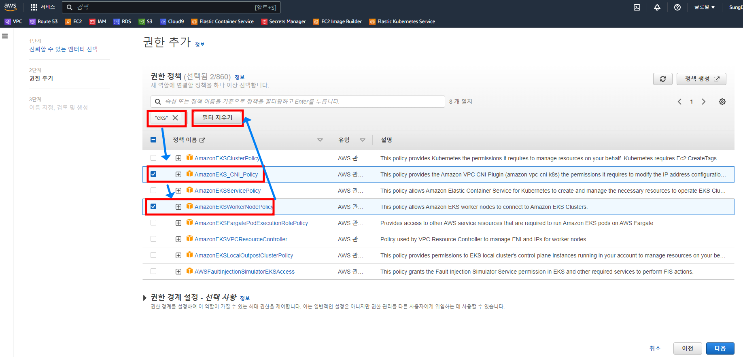
Task: Open the 글로벌 region dropdown
Action: click(705, 7)
